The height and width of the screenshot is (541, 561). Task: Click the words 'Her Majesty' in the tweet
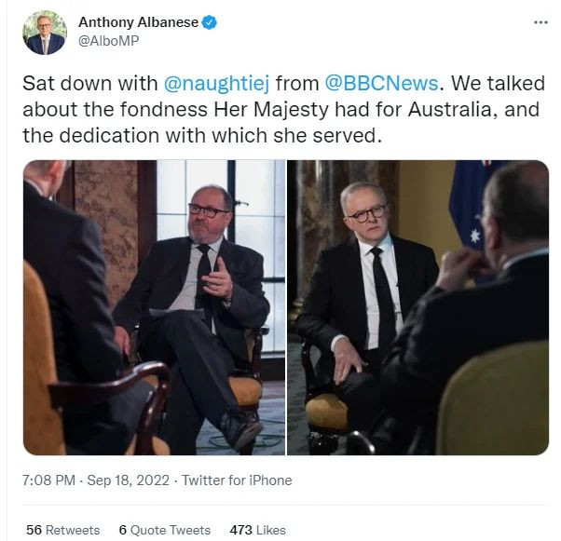point(271,110)
